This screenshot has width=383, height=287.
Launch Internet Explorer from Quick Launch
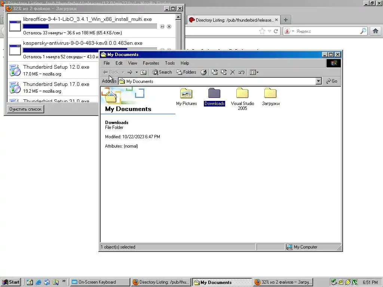click(x=39, y=282)
